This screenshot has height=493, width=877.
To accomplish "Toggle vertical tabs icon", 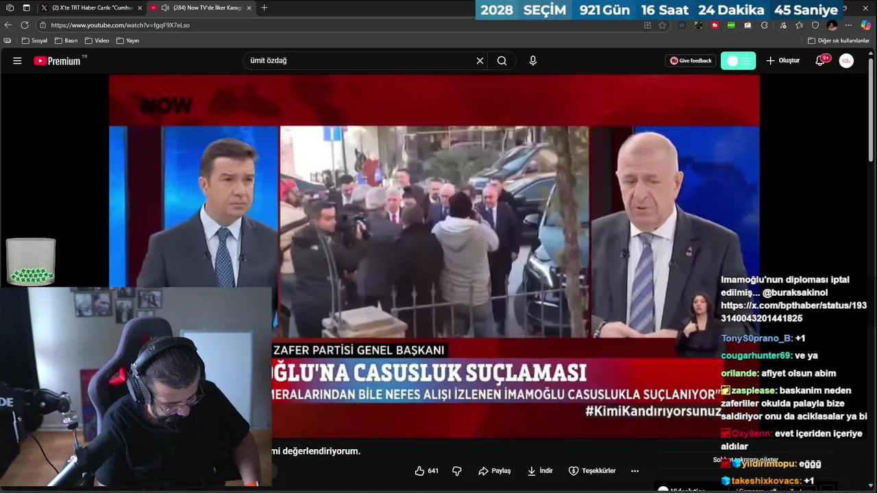I will click(26, 8).
